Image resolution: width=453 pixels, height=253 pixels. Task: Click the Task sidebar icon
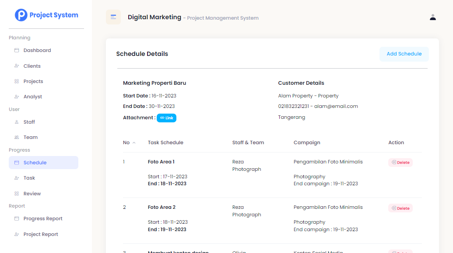tap(17, 178)
